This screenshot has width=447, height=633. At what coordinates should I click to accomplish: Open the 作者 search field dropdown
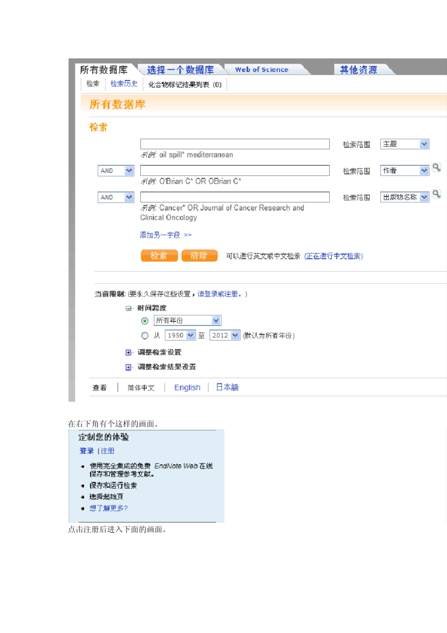[x=405, y=170]
